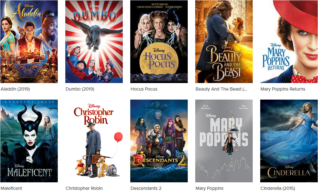318x192 pixels.
Task: Open the Dumbo movie poster
Action: [94, 42]
